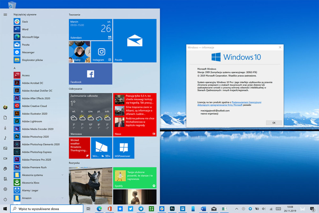Click the letter A header in app list

click(14, 68)
